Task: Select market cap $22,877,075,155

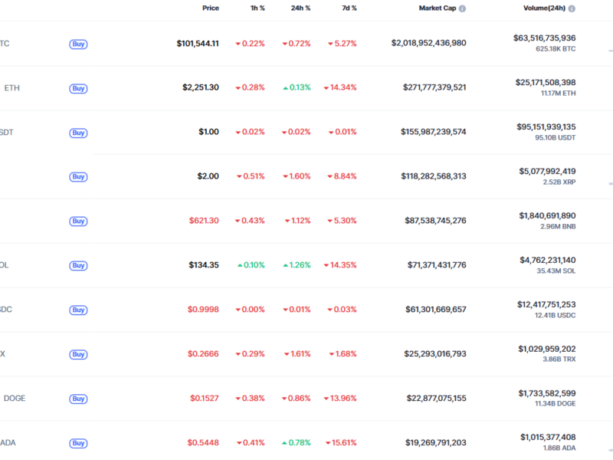Action: click(436, 398)
